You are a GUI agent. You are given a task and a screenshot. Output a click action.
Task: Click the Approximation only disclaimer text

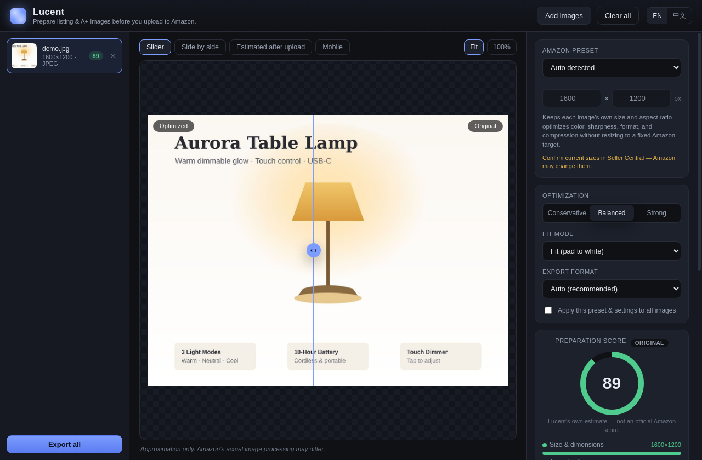(x=233, y=449)
